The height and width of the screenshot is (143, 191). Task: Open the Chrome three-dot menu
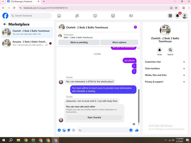point(189,8)
